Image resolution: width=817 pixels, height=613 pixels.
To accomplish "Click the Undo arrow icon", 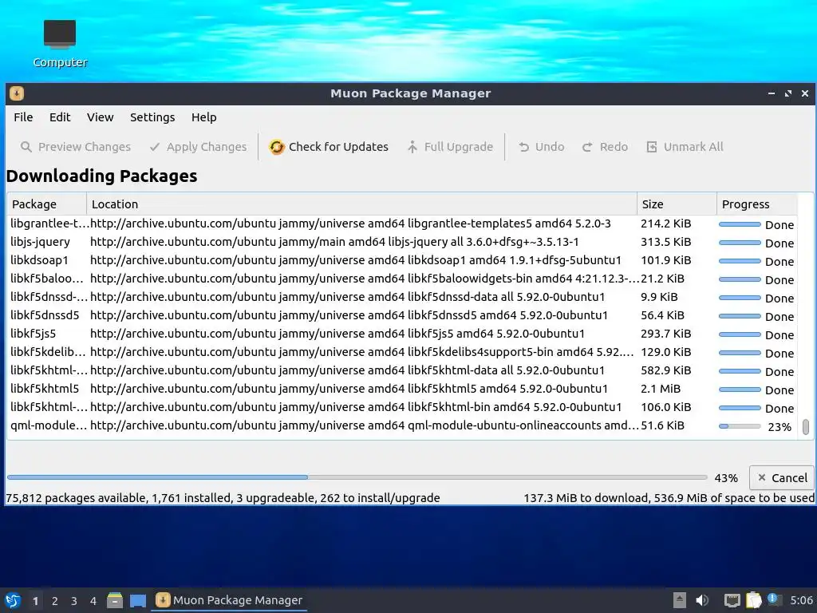I will point(523,147).
